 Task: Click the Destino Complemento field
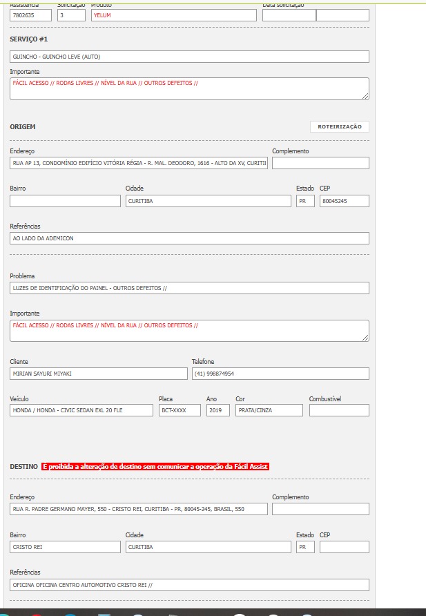click(320, 509)
